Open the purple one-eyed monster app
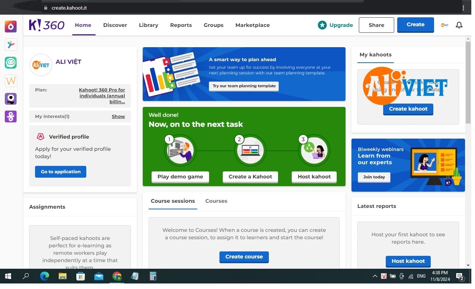Image resolution: width=475 pixels, height=289 pixels. point(11,99)
